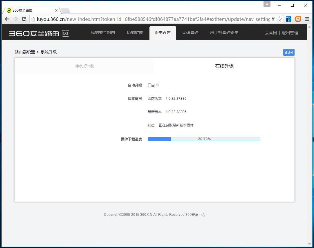Click the user icon at the window top

coord(267,4)
